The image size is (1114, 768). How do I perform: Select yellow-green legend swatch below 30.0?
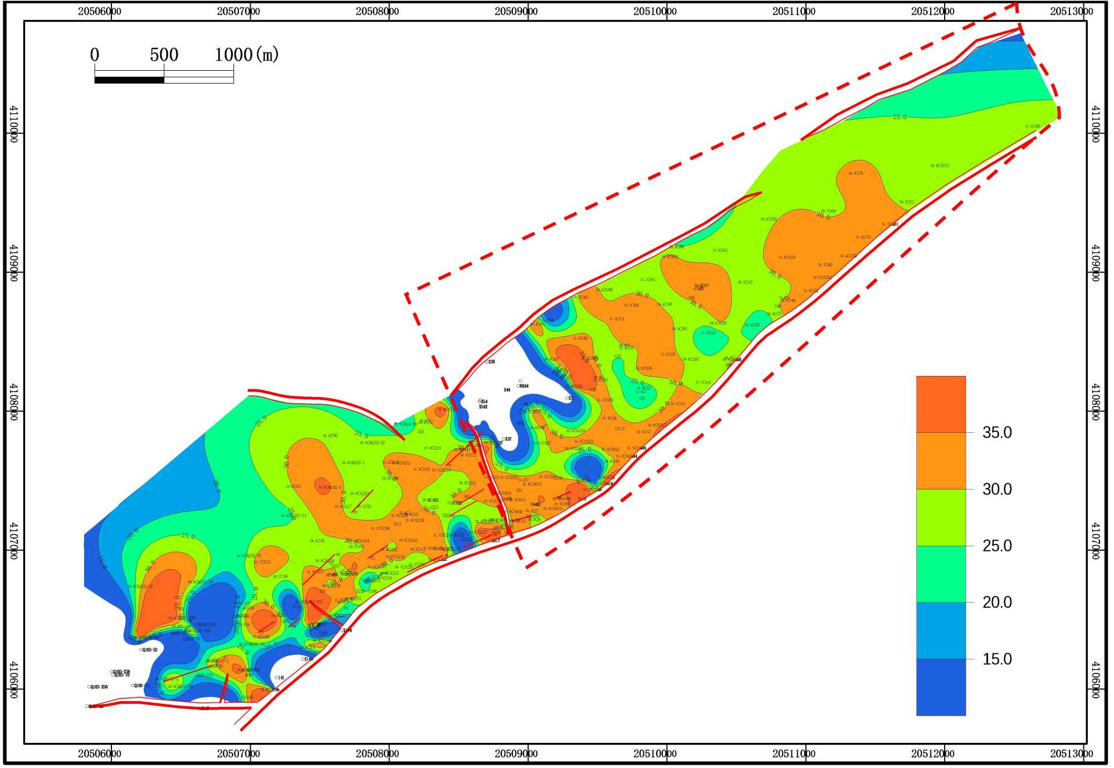pos(942,519)
